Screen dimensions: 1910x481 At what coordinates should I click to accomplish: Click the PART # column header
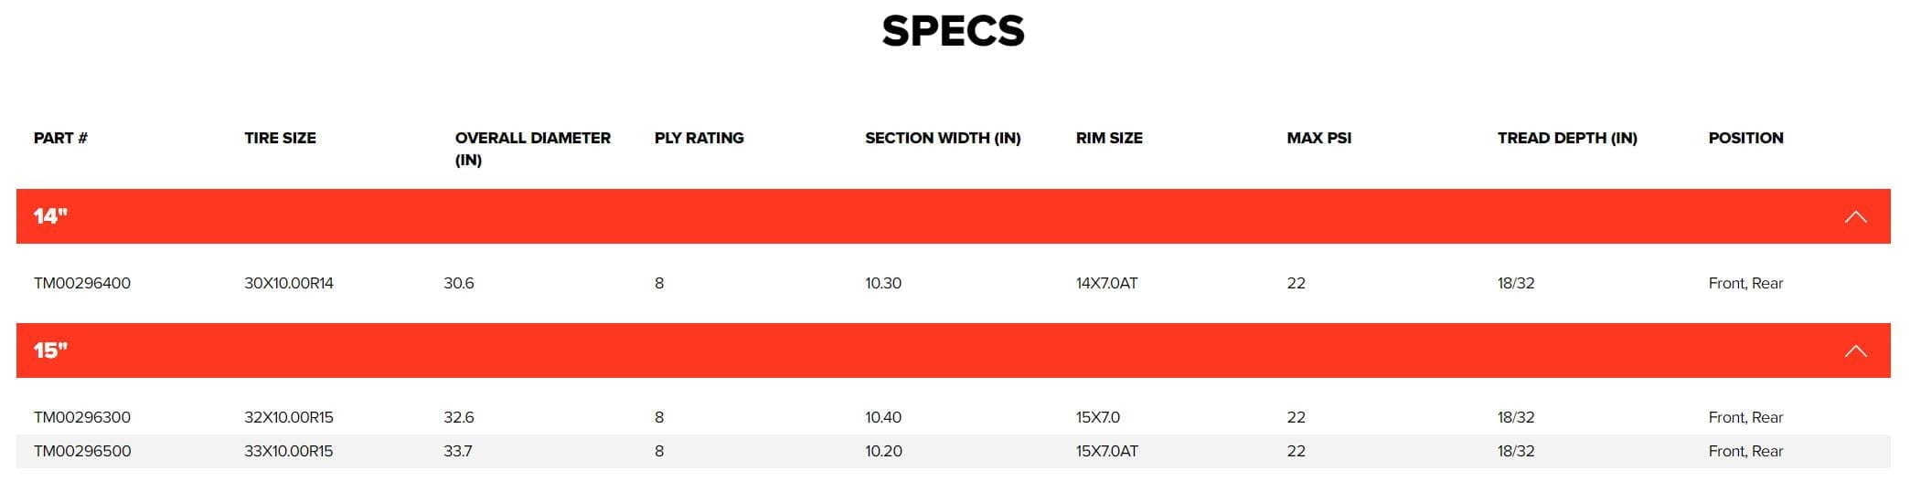pos(60,138)
